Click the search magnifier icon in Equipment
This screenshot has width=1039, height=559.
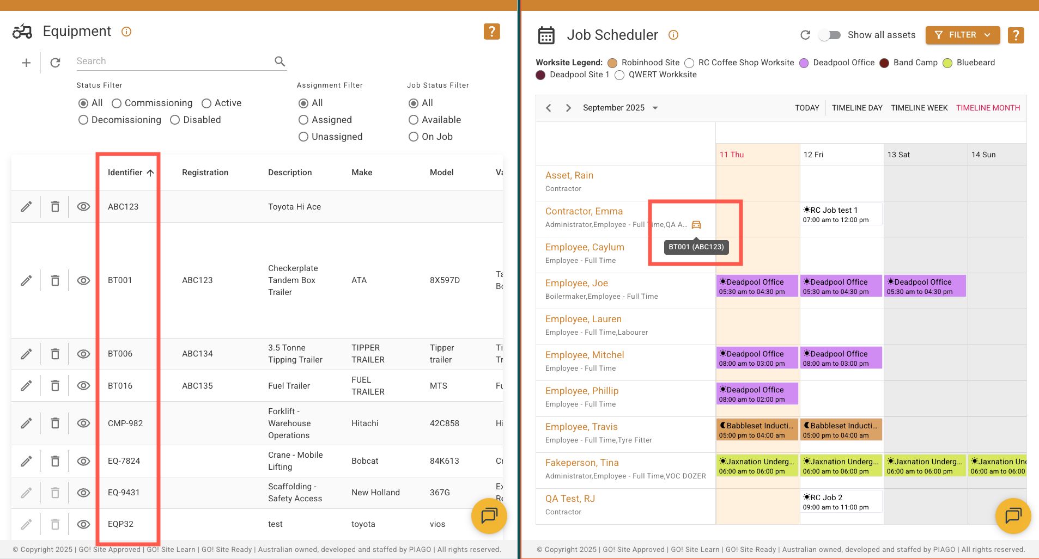(x=280, y=62)
